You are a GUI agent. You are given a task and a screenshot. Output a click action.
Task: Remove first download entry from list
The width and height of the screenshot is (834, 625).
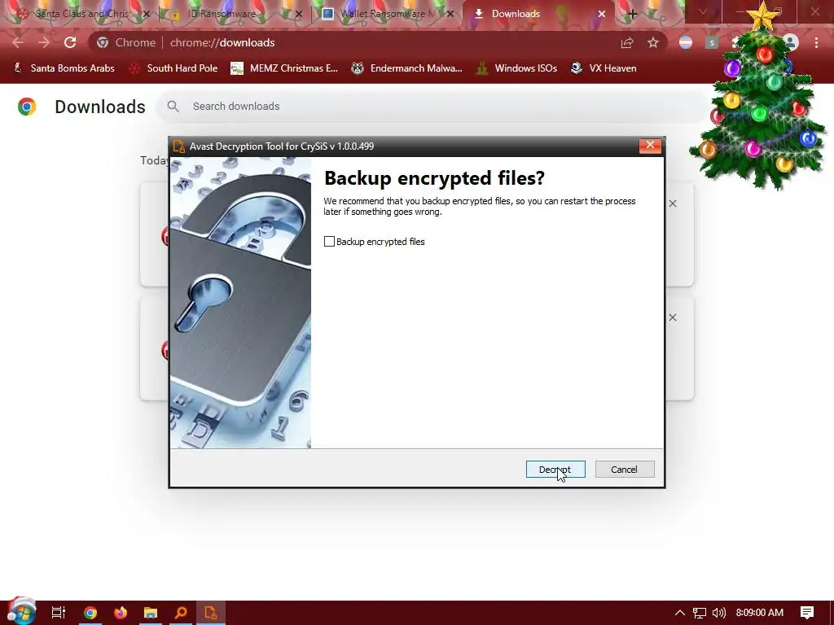tap(673, 203)
